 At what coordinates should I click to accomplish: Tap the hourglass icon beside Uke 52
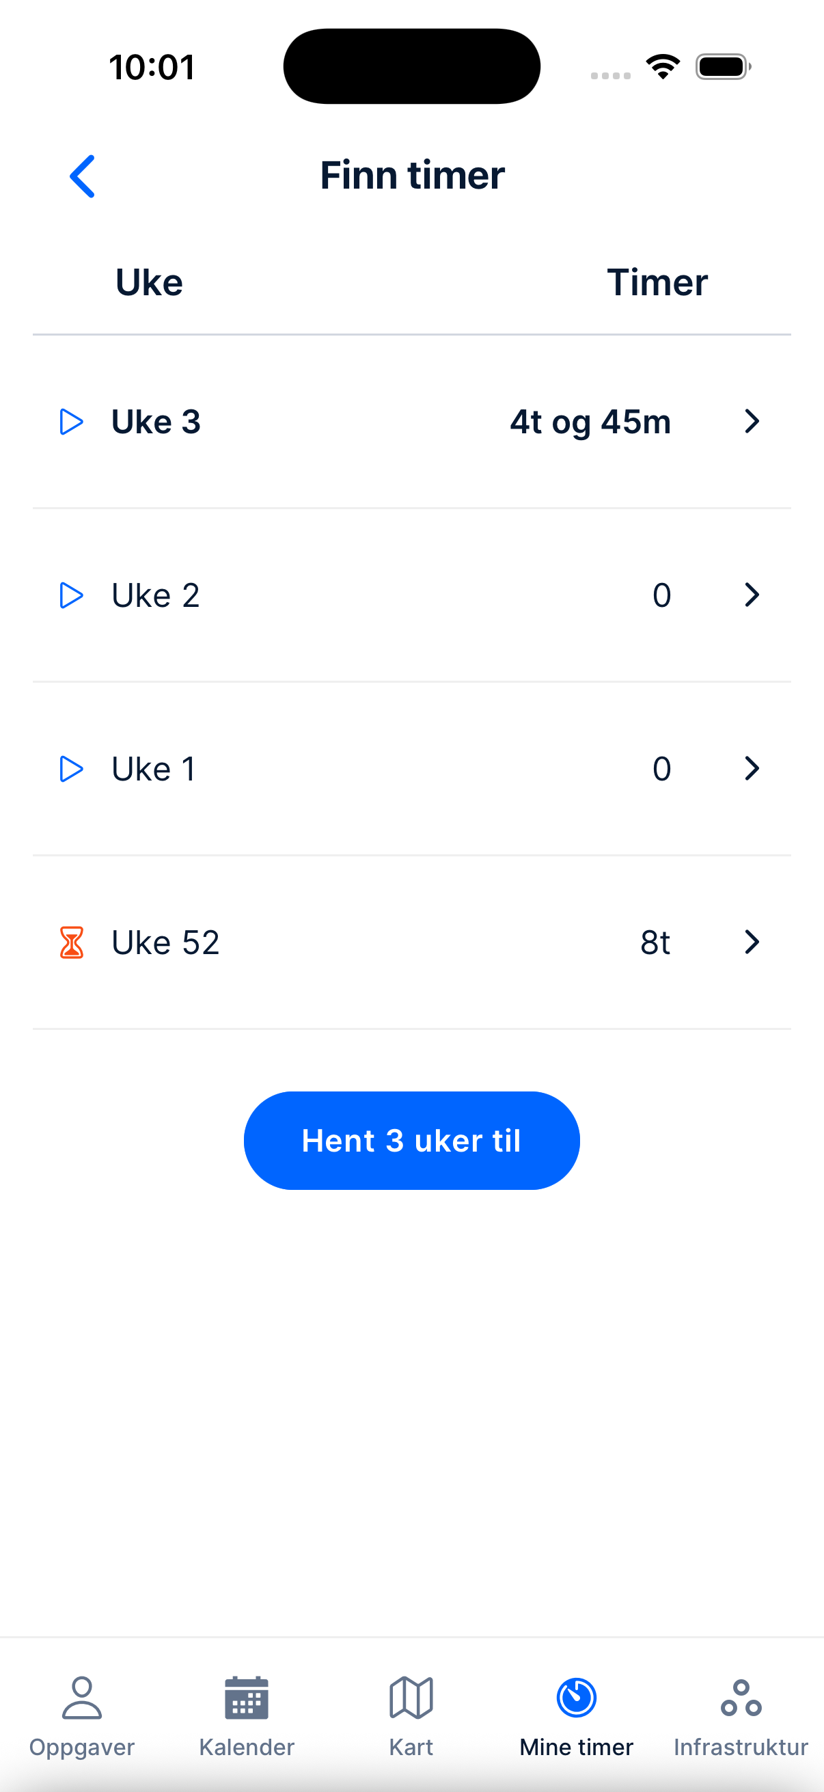point(71,942)
